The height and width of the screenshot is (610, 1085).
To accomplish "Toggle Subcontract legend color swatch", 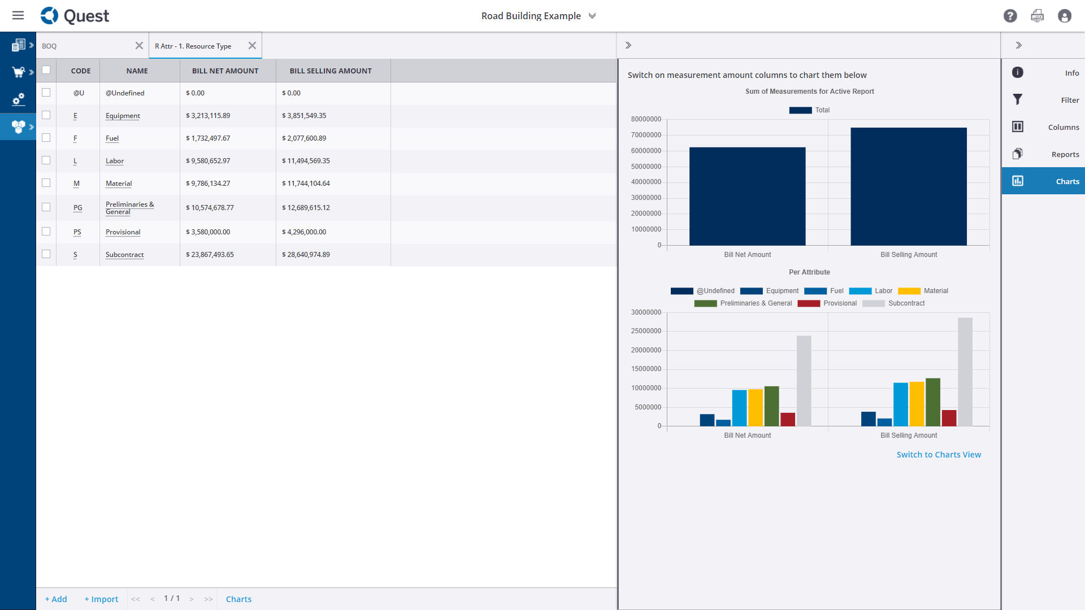I will (873, 303).
